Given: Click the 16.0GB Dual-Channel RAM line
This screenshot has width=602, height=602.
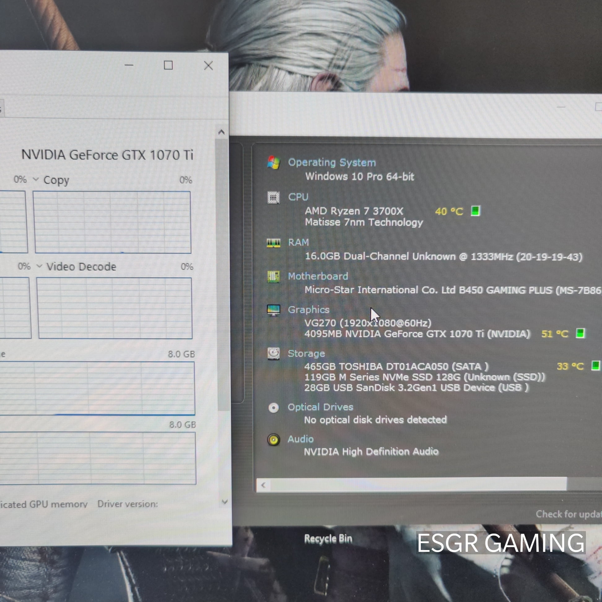Looking at the screenshot, I should pos(444,256).
